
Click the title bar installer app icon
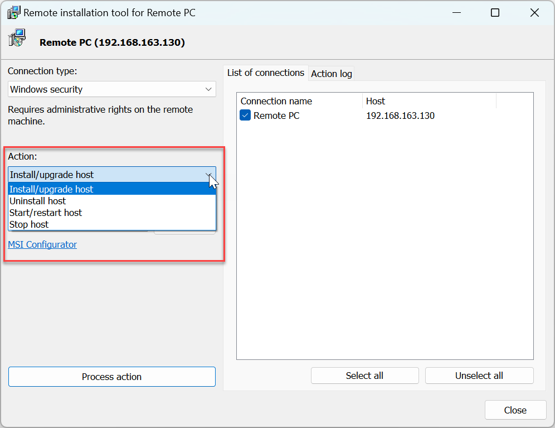(14, 12)
